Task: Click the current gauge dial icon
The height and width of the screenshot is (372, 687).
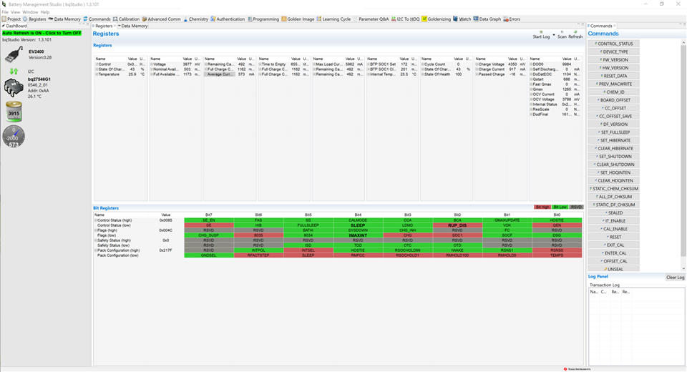Action: [x=14, y=136]
